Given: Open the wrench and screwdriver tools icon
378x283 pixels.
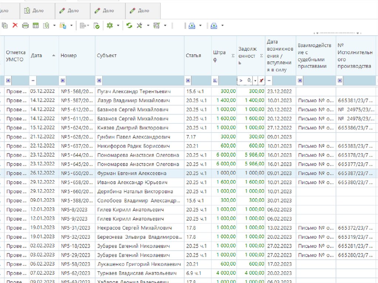Looking at the screenshot, I should click(140, 25).
